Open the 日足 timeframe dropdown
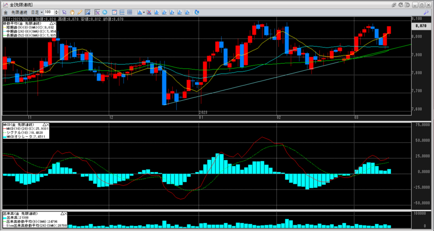 tap(42, 12)
